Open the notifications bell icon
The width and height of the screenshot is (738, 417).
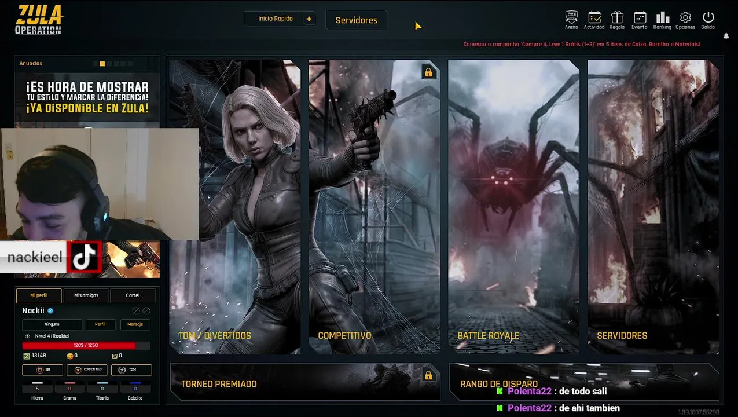tap(726, 36)
